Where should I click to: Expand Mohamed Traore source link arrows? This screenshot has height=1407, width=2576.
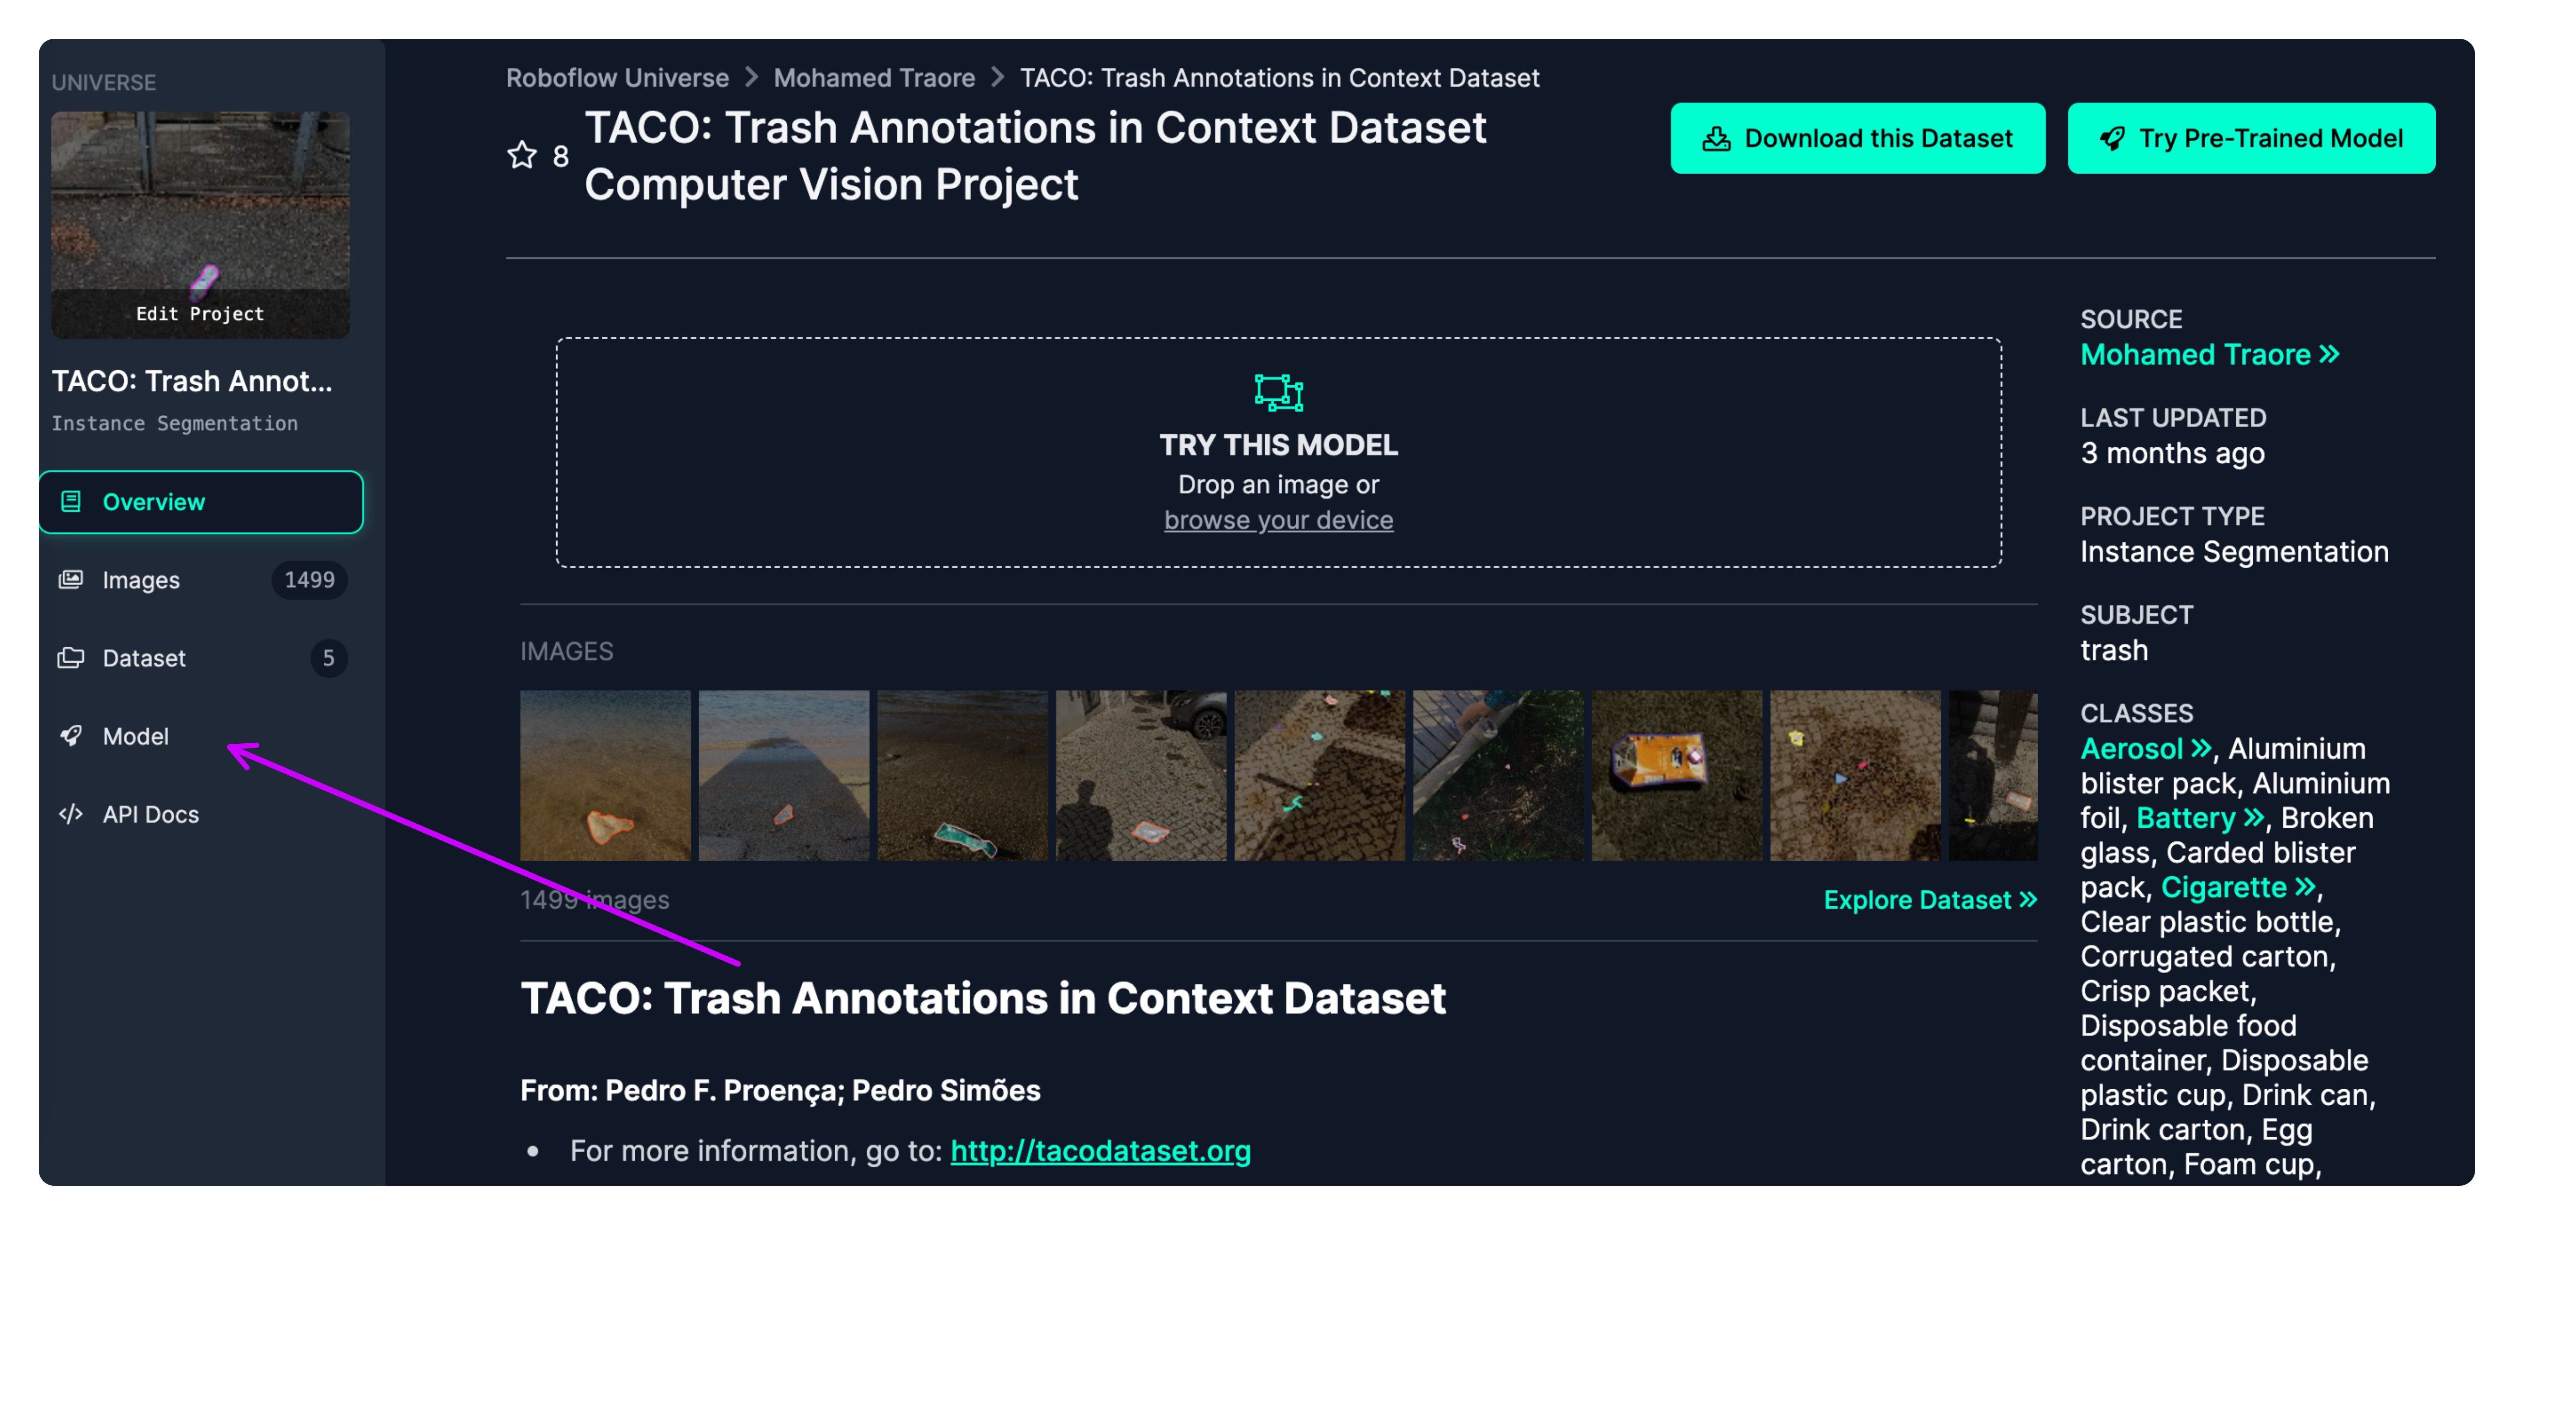click(2329, 354)
